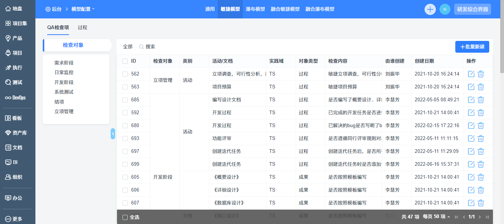Delete row 693

[x=481, y=139]
